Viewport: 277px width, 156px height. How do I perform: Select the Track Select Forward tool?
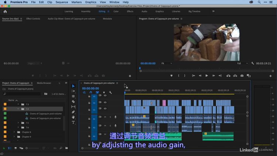pos(73,91)
